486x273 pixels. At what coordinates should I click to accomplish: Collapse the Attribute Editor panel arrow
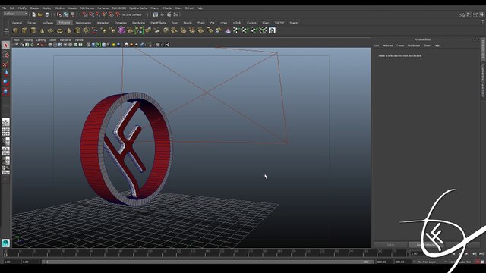[475, 39]
